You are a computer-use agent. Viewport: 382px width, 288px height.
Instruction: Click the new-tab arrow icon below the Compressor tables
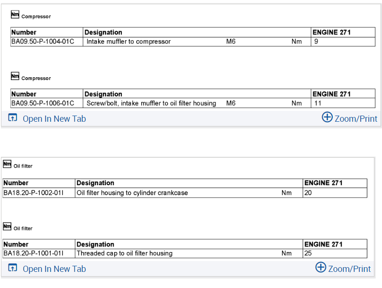click(x=13, y=118)
